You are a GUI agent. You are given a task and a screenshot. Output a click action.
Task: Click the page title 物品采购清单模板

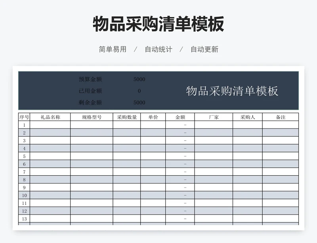(x=158, y=24)
